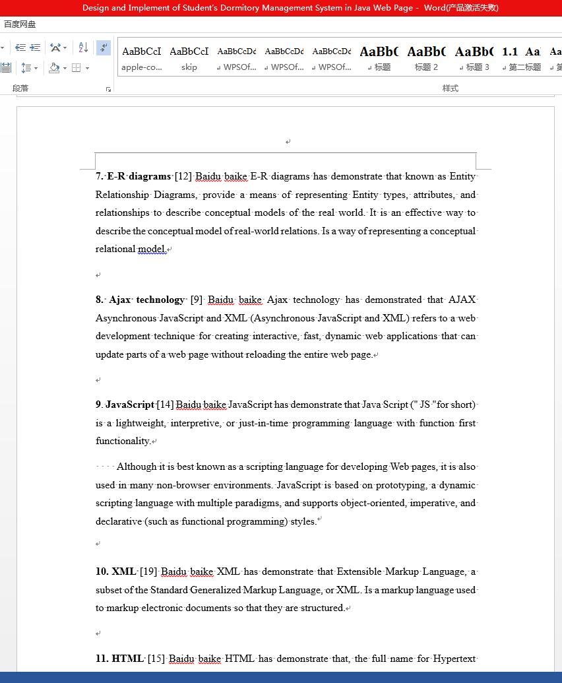Apply the first WPSOf... style
Viewport: 562px width, 683px height.
point(236,58)
